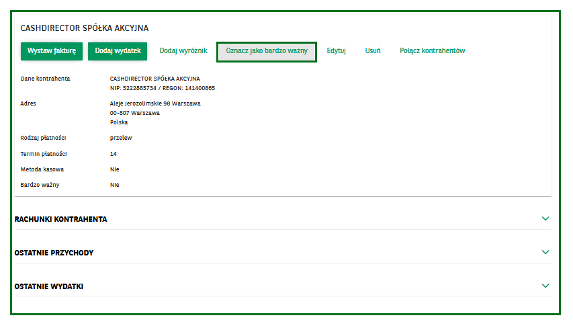Viewport: 573px width, 328px height.
Task: Expand the Ostatnie wydatki chevron
Action: [545, 286]
